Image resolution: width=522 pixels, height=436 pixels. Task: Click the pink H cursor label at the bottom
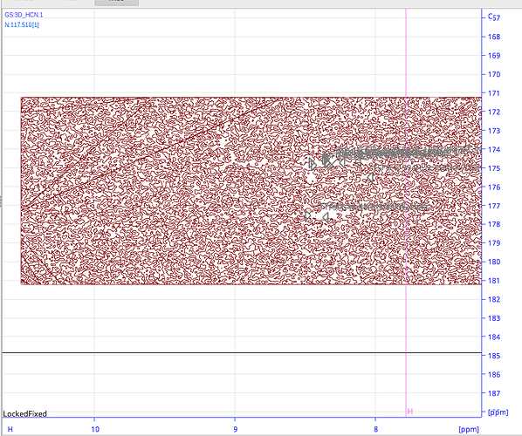[x=410, y=412]
